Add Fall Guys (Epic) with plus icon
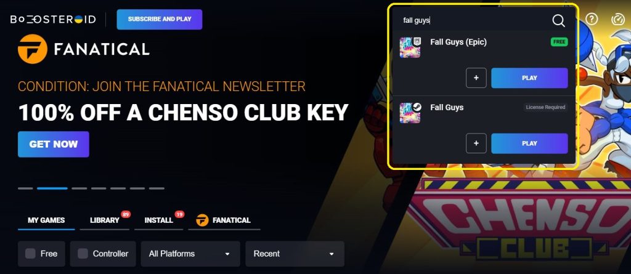631x274 pixels. pos(476,78)
